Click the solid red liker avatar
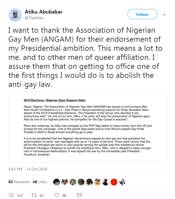The height and width of the screenshot is (199, 175). [114, 182]
